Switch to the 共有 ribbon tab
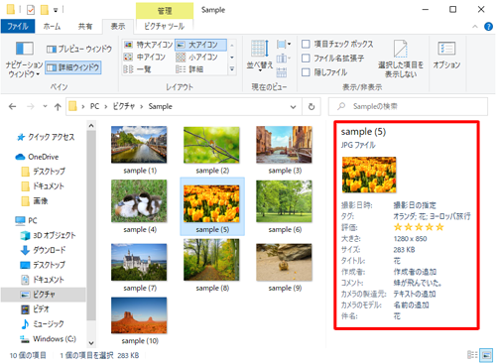496x363 pixels. 85,26
